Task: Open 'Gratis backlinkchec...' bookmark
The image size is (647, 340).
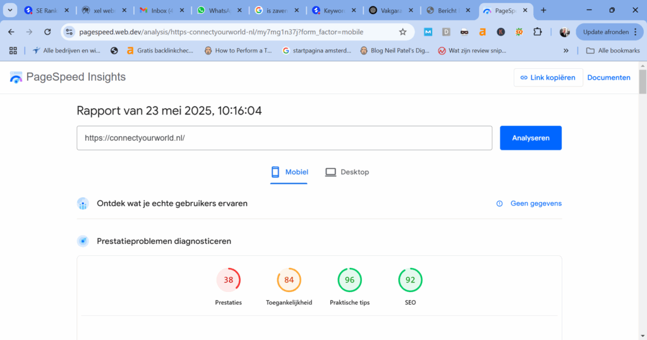Action: [x=160, y=51]
